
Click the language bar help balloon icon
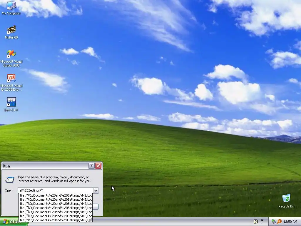click(255, 222)
